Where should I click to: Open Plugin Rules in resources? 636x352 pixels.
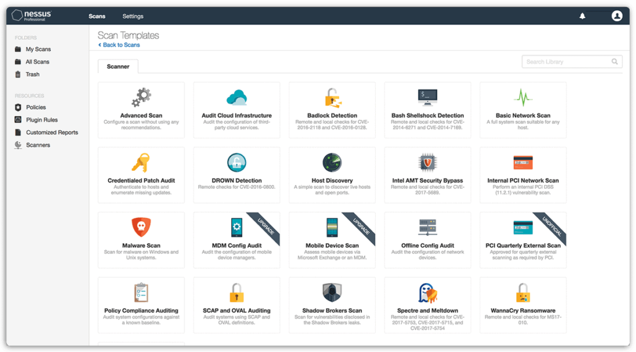42,120
